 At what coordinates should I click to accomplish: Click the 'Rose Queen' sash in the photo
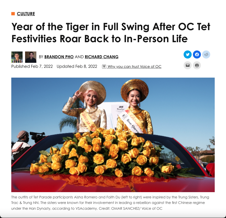tap(131, 123)
